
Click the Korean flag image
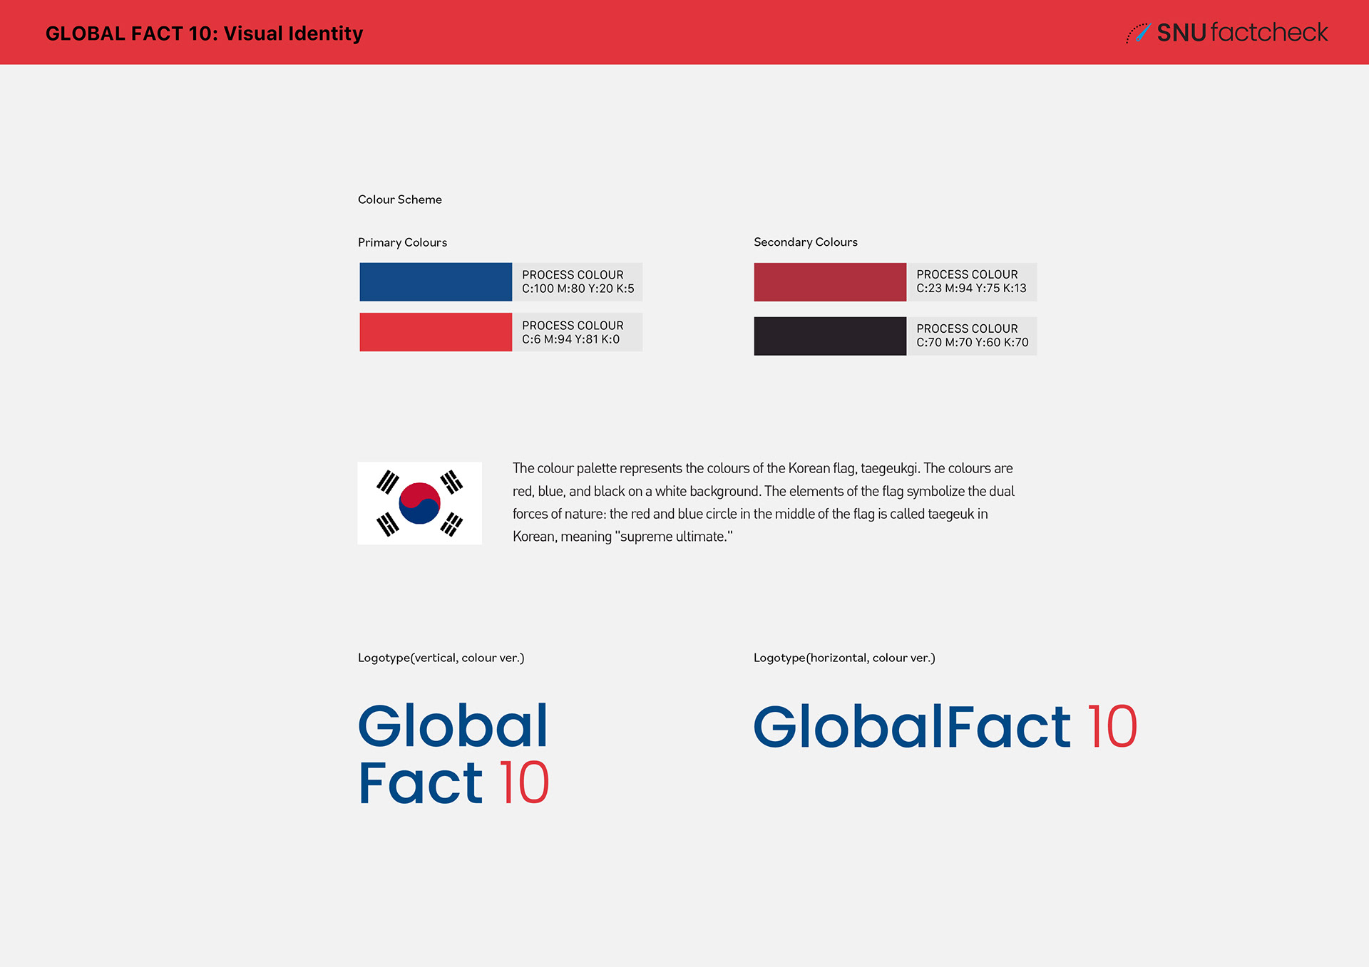tap(419, 503)
